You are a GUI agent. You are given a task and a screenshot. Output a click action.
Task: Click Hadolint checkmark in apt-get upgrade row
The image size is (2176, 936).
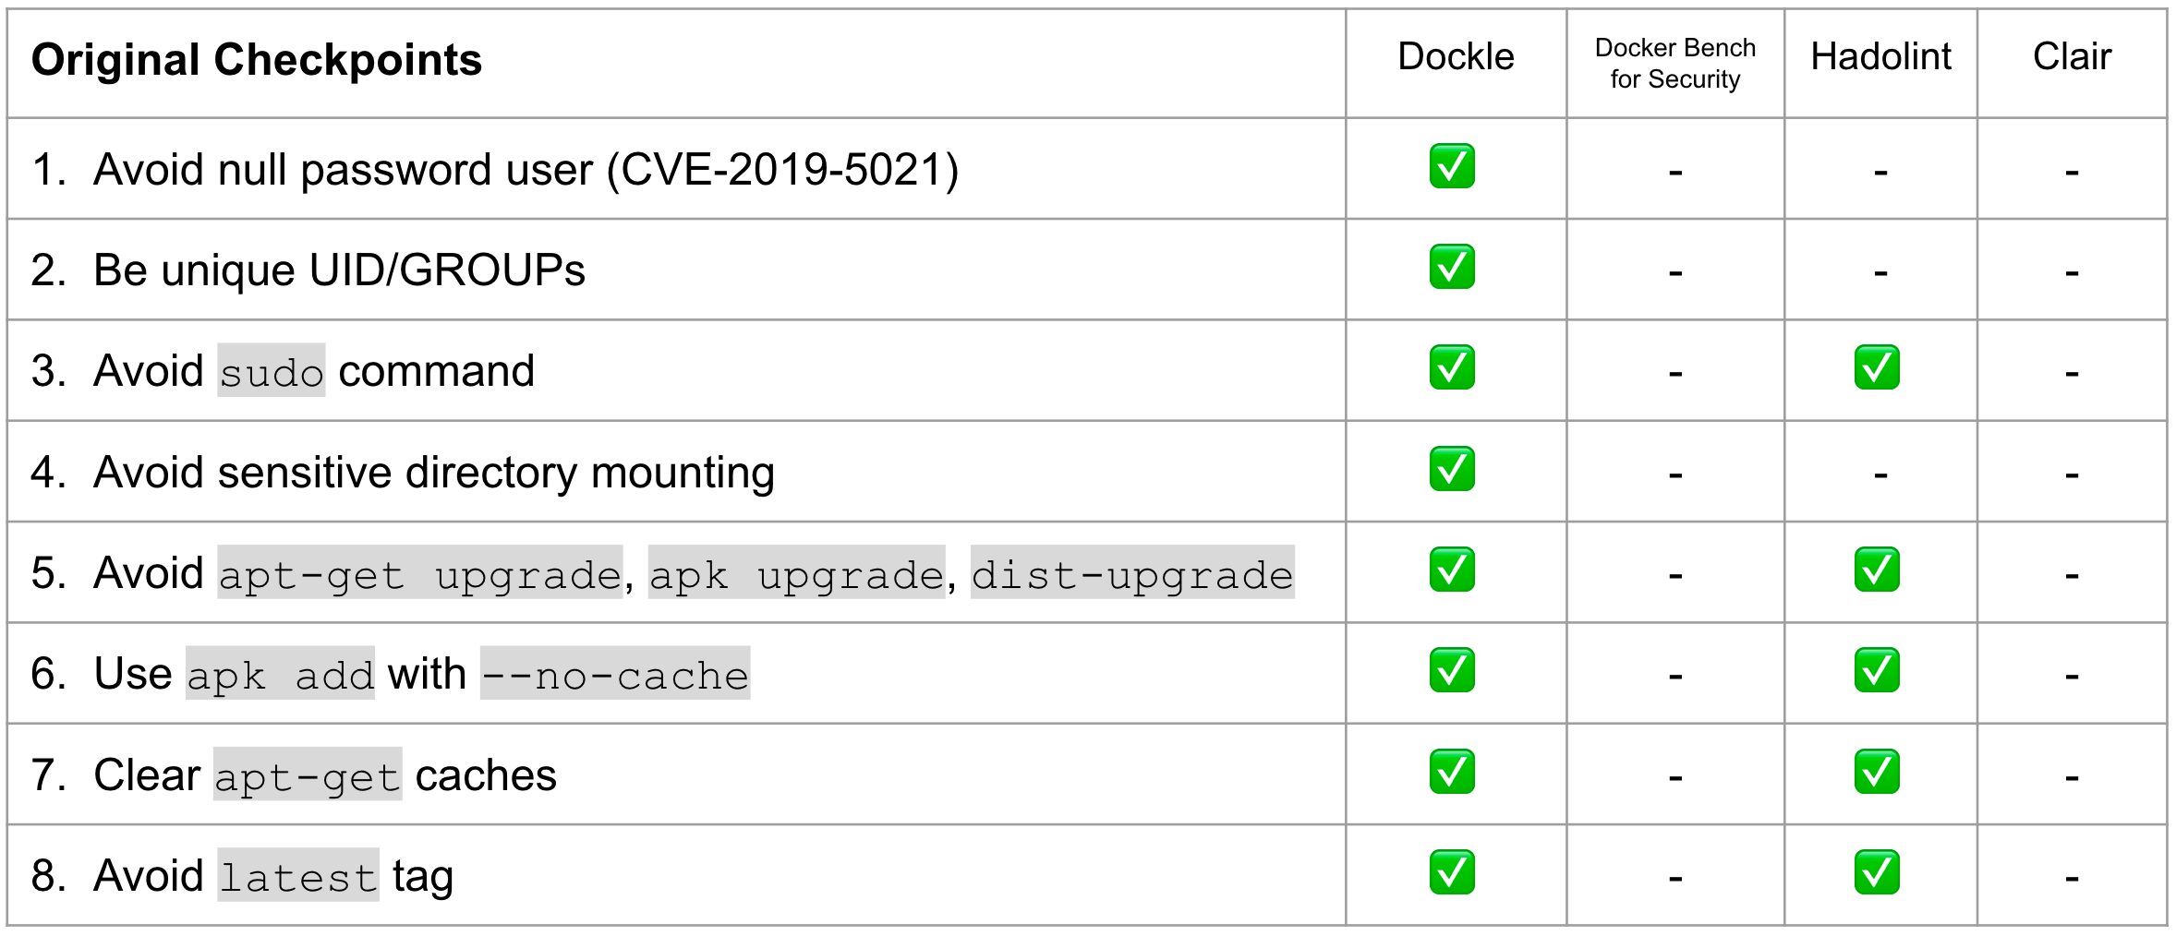[x=1877, y=570]
